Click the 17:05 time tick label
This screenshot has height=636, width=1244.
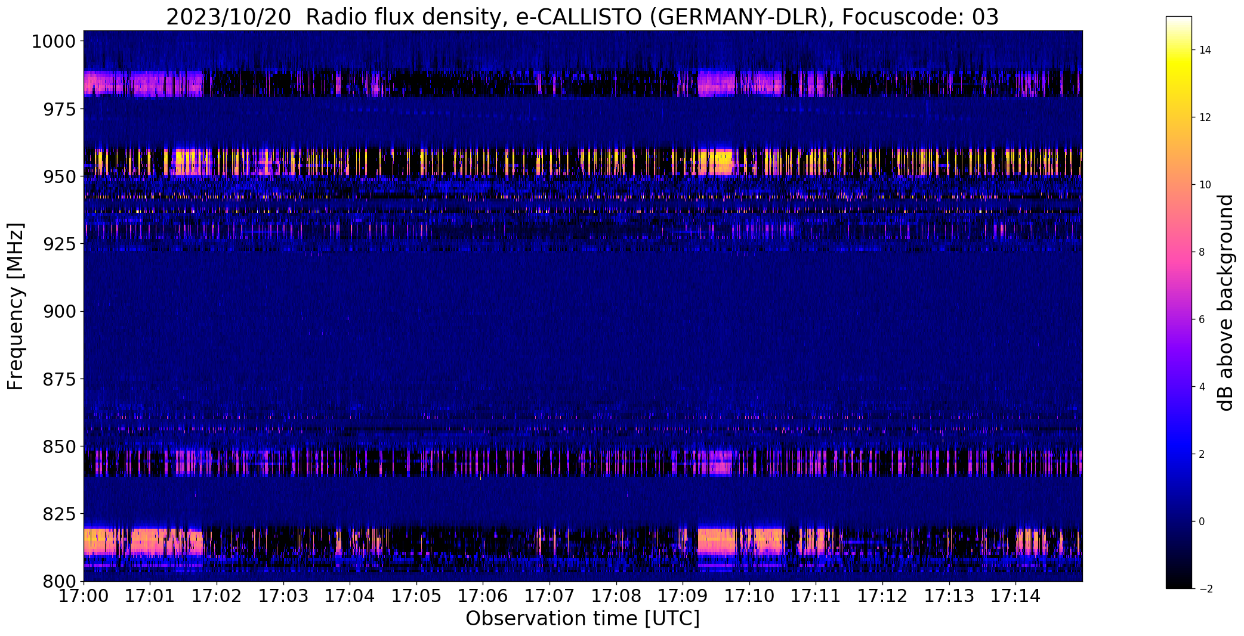pos(416,596)
